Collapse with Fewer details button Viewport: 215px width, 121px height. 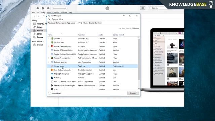[55, 93]
